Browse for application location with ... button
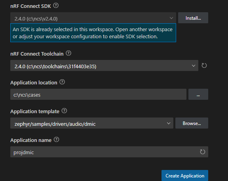Image resolution: width=228 pixels, height=181 pixels. [x=198, y=94]
